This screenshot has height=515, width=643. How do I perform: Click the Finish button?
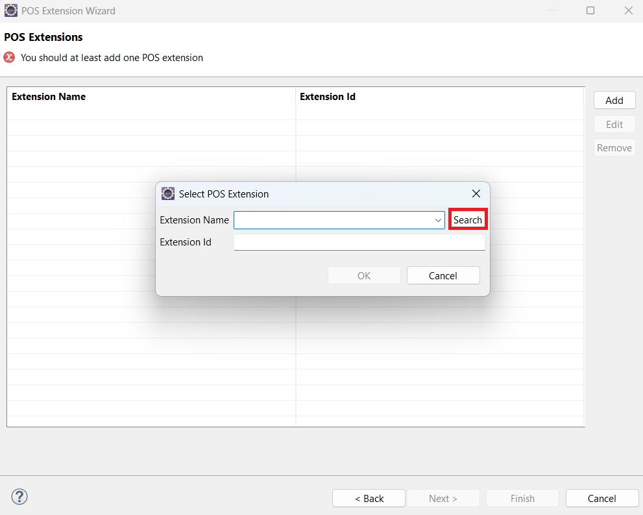click(x=522, y=498)
